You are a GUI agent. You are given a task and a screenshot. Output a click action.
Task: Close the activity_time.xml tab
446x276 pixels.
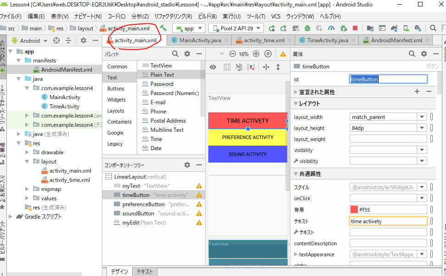coord(289,40)
